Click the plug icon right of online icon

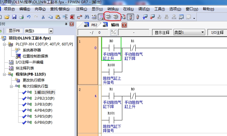pos(137,17)
